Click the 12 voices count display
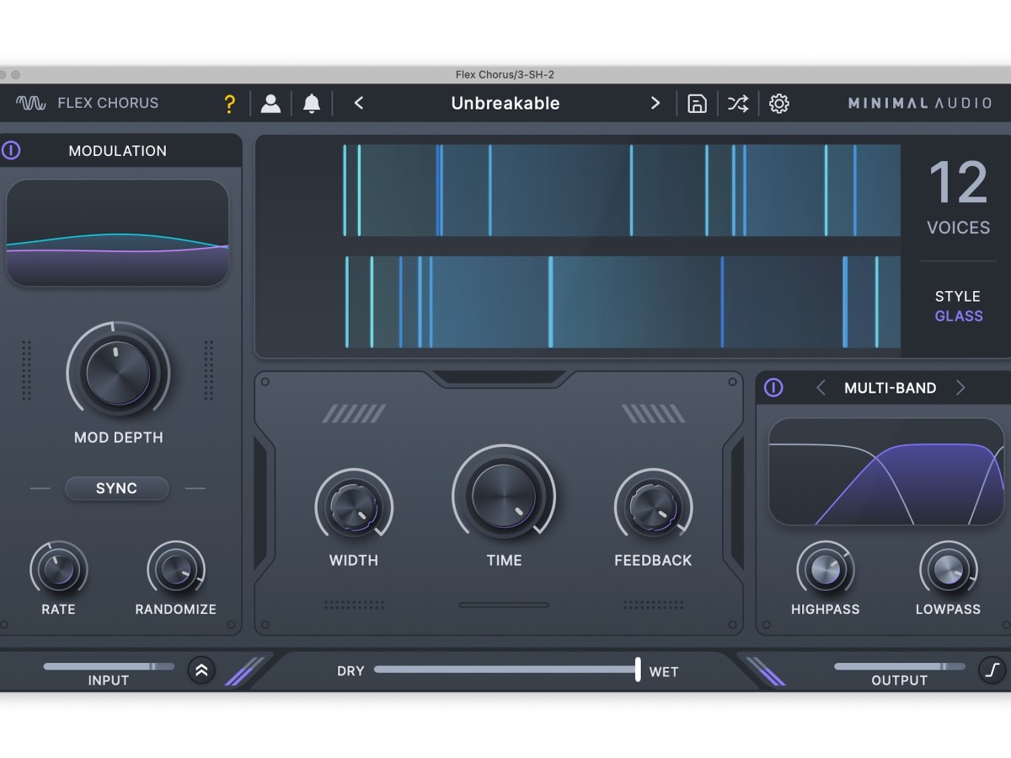The height and width of the screenshot is (758, 1011). coord(958,184)
